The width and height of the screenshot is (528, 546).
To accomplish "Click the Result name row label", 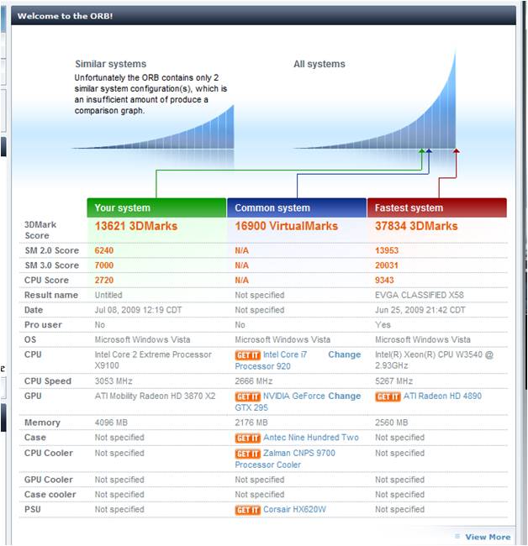I will 51,296.
